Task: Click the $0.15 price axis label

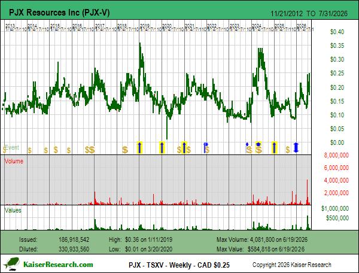Action: coord(337,101)
